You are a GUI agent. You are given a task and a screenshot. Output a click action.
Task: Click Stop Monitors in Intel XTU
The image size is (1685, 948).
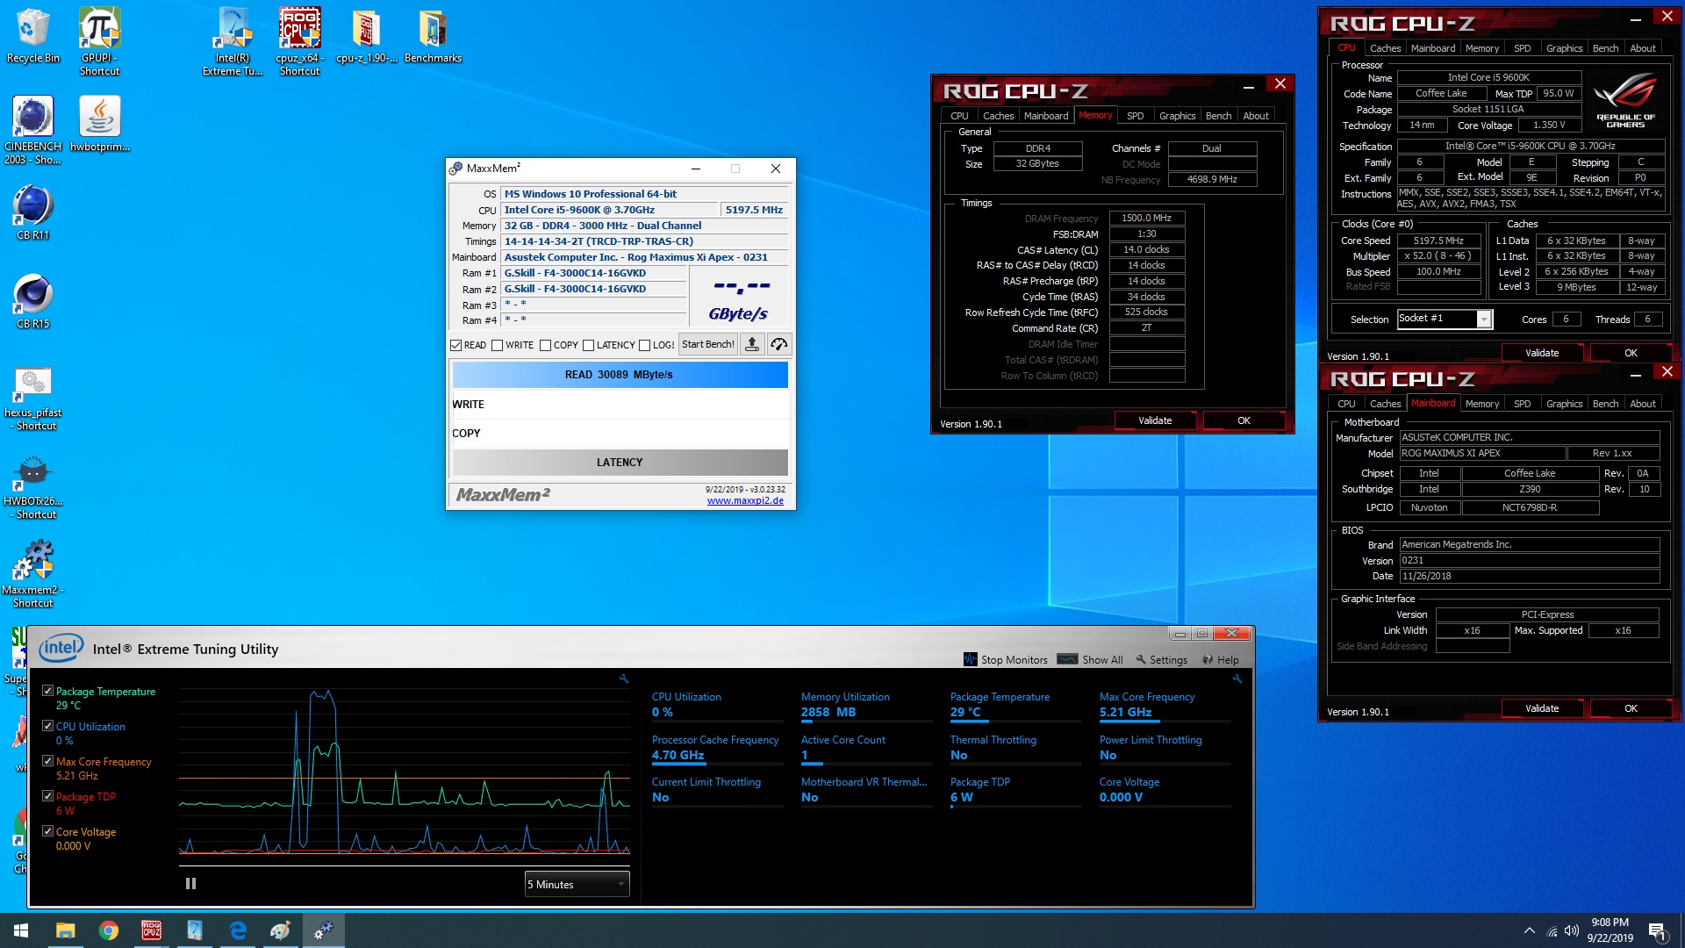pyautogui.click(x=1005, y=659)
